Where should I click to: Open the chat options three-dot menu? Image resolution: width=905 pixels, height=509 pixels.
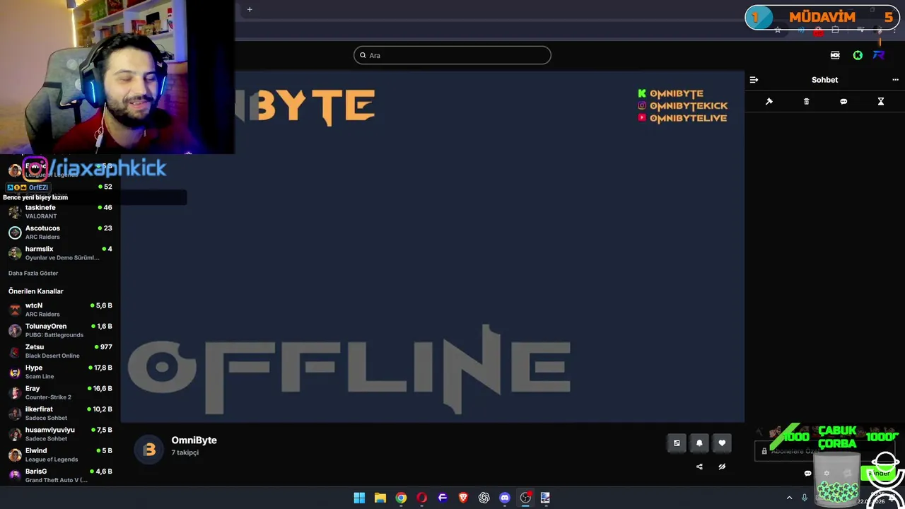[x=895, y=80]
